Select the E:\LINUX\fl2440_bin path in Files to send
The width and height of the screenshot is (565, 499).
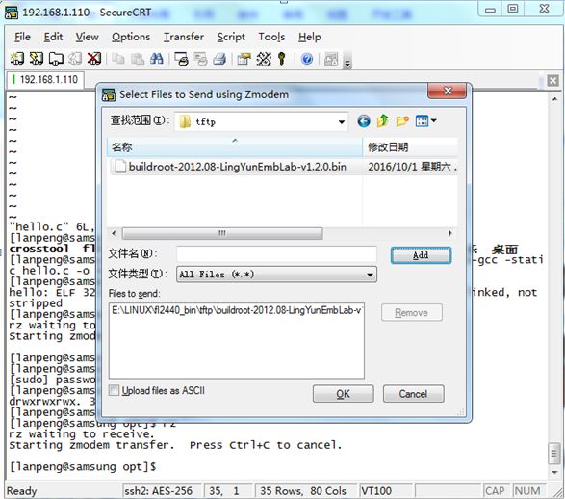(x=237, y=310)
